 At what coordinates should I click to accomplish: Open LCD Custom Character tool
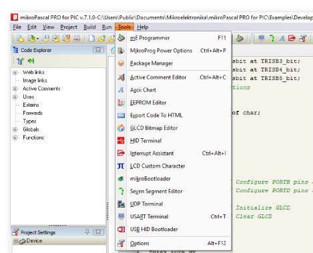pyautogui.click(x=173, y=166)
